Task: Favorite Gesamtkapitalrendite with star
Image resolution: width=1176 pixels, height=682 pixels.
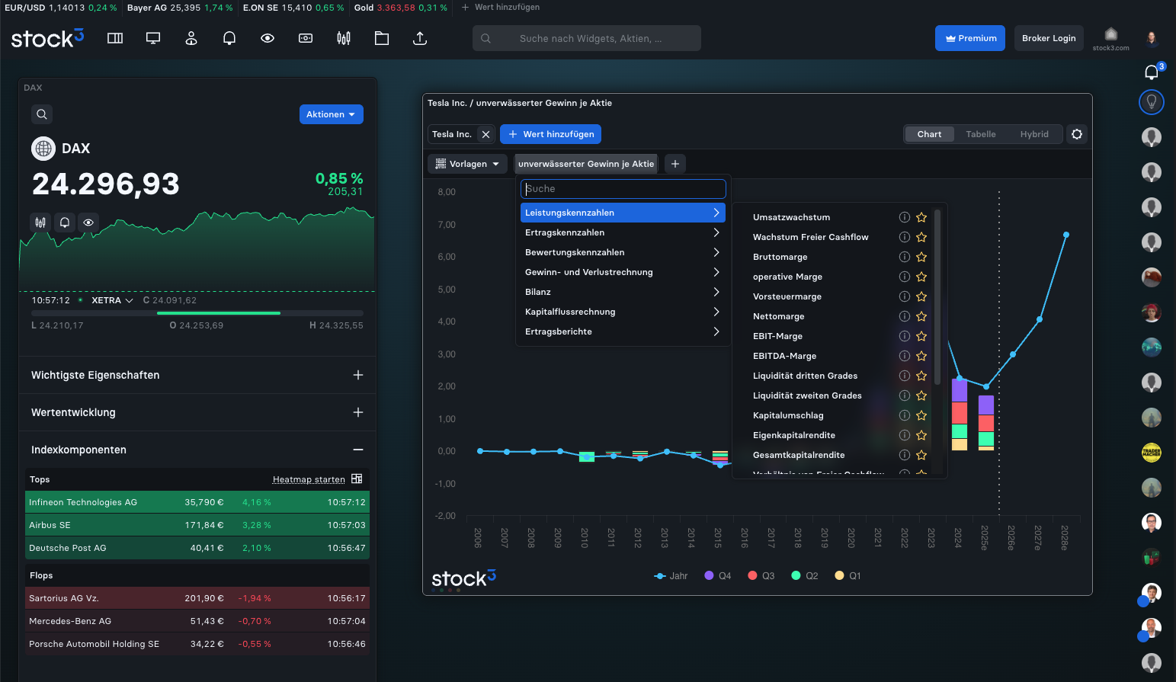Action: 921,455
